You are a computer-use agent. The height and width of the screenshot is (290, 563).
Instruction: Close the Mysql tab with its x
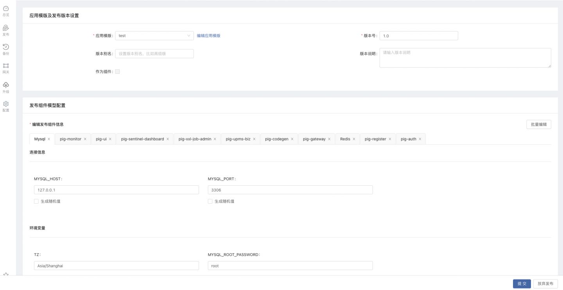pyautogui.click(x=49, y=139)
